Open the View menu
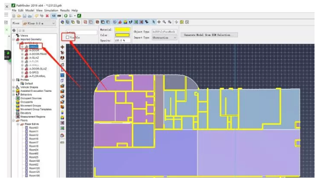Screen dimensions: 316x180 click(x=39, y=10)
